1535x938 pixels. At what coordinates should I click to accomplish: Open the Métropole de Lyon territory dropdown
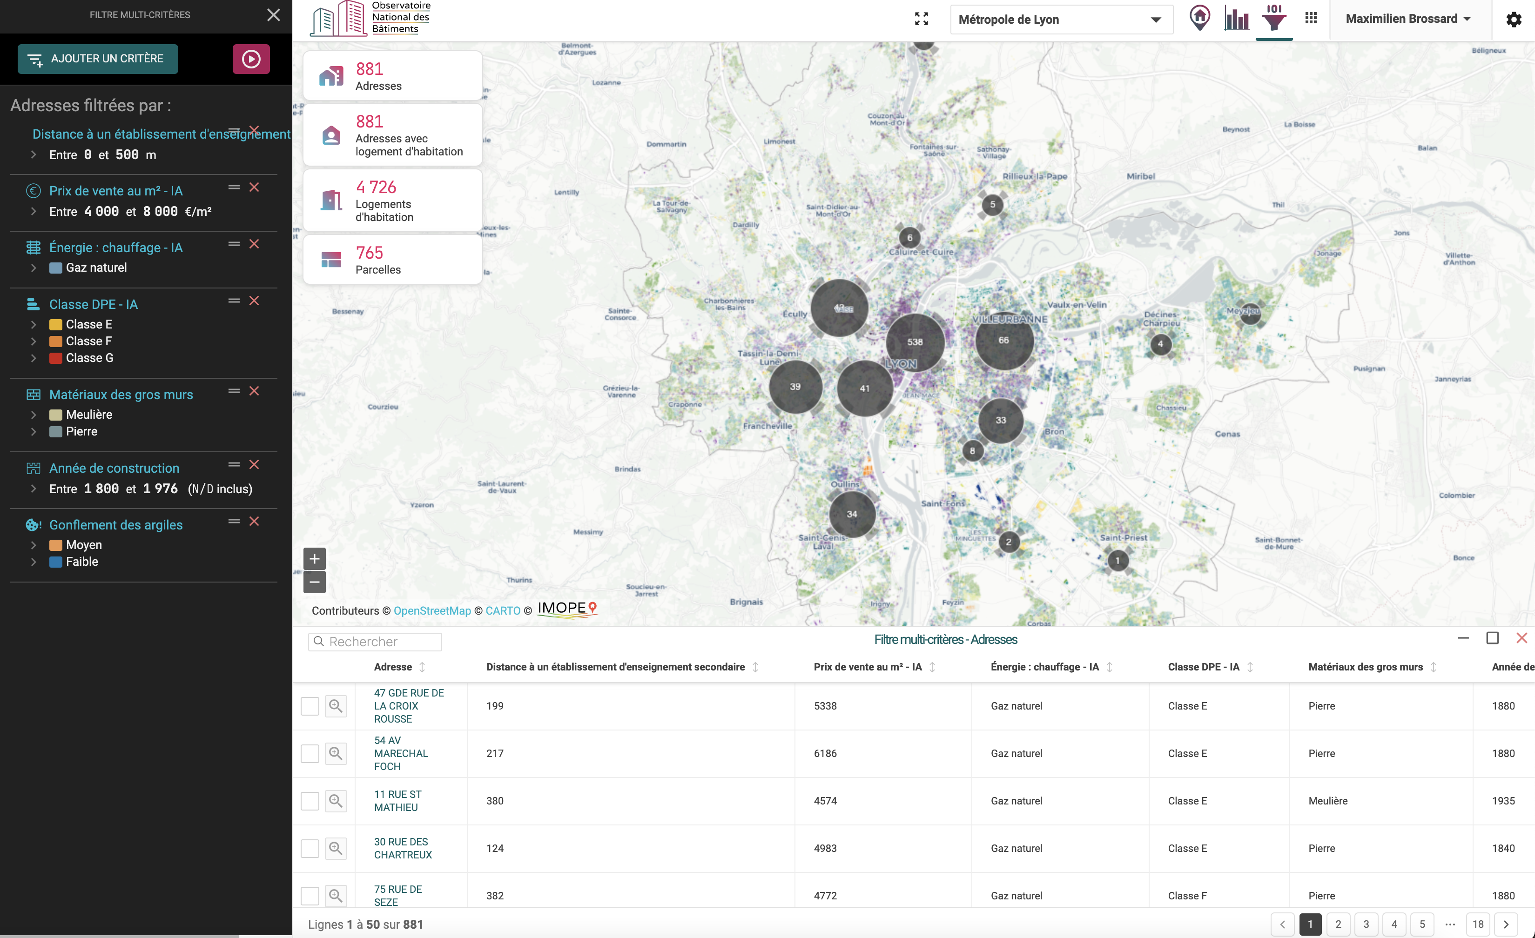[1061, 19]
